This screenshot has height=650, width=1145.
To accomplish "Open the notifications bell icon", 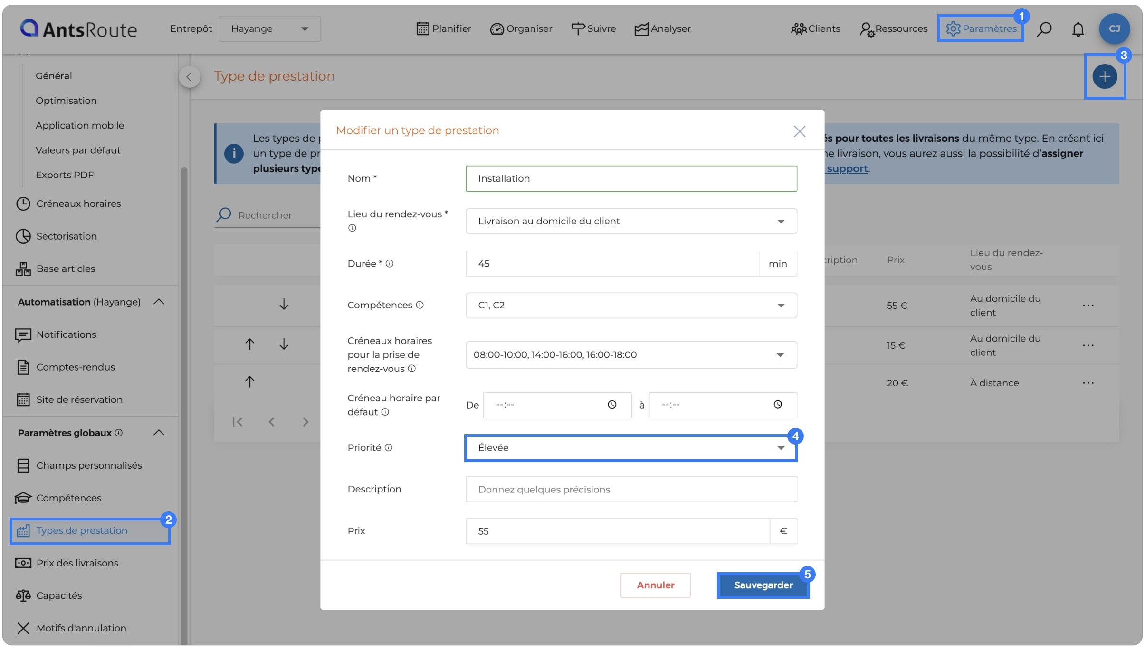I will (1078, 29).
